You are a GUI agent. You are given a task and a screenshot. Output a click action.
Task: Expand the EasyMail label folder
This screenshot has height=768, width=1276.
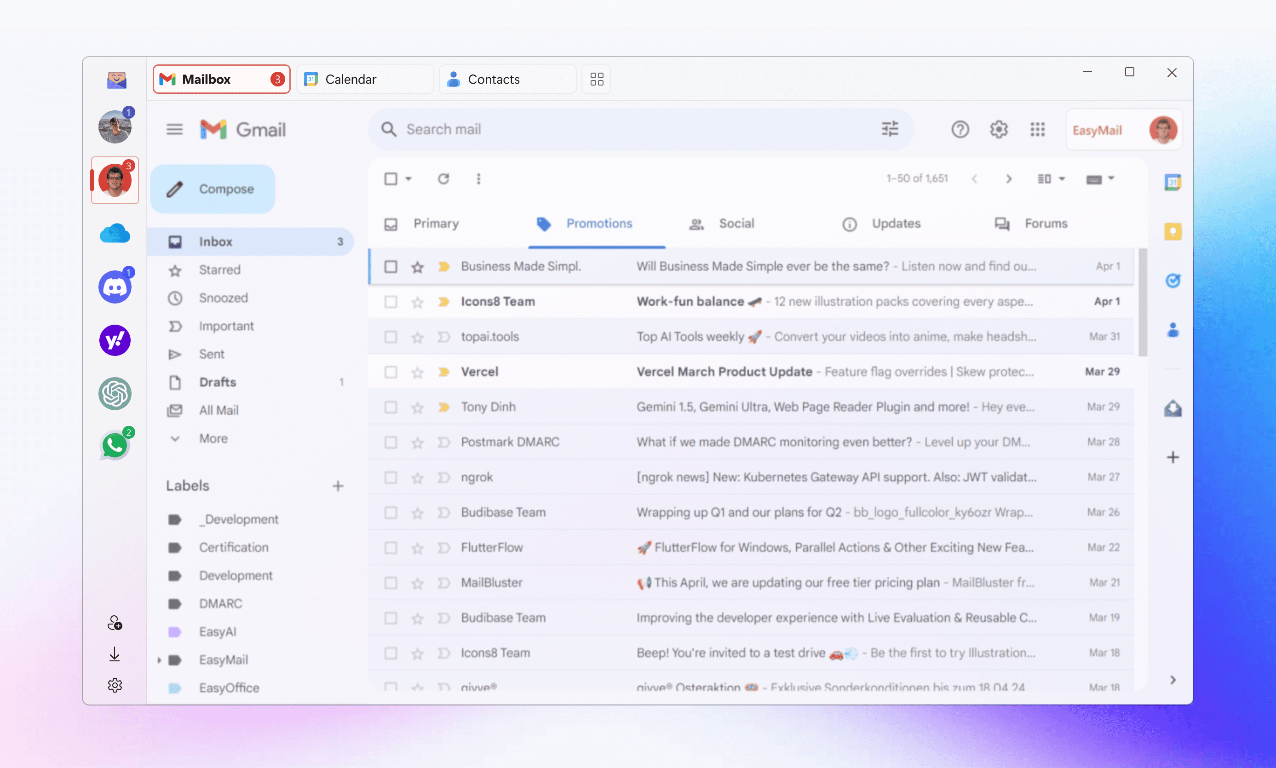(159, 659)
